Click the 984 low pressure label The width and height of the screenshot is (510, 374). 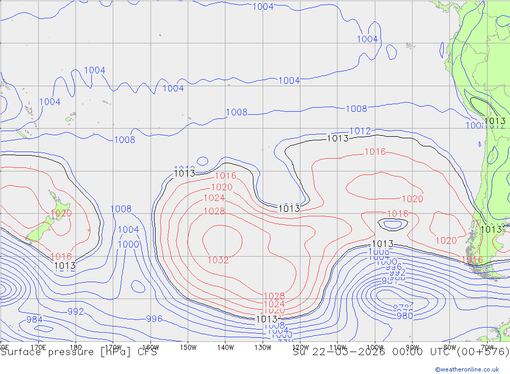coord(34,319)
